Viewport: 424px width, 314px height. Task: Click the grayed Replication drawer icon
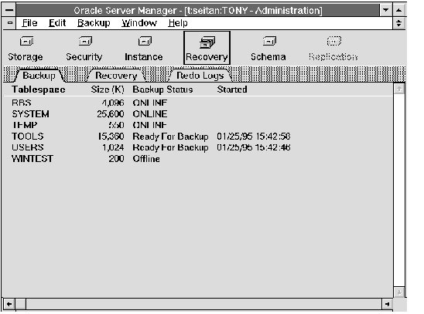click(334, 41)
